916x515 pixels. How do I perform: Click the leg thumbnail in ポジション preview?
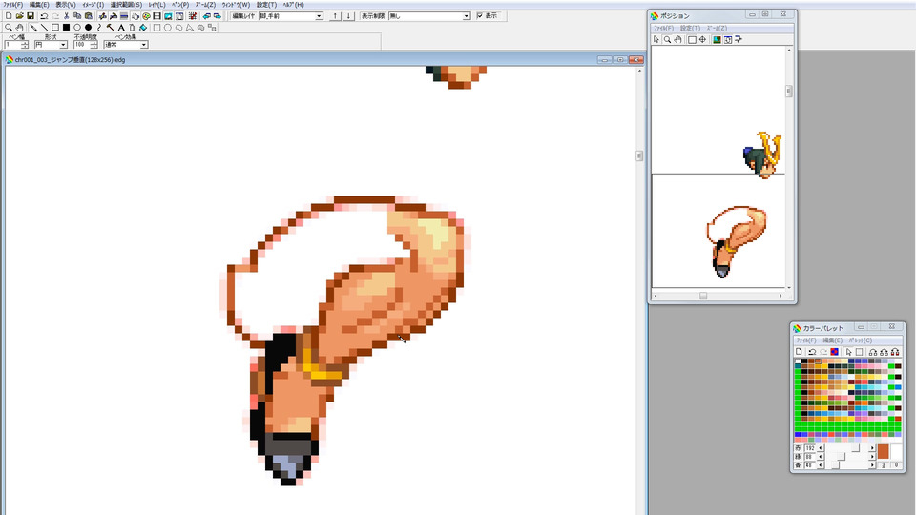(x=735, y=239)
